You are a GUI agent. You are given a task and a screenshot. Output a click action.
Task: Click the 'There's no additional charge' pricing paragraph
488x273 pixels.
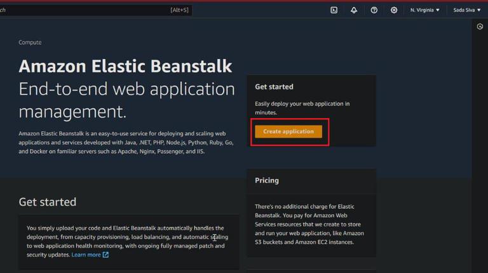[309, 224]
